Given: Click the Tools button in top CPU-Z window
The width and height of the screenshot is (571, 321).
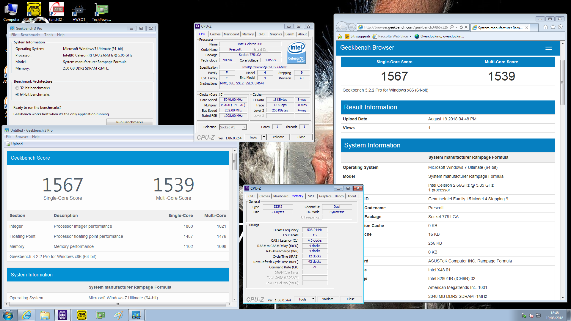Looking at the screenshot, I should point(253,137).
